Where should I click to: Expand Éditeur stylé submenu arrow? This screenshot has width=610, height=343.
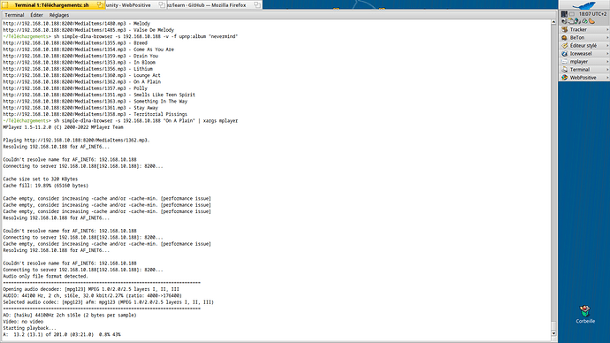tap(606, 45)
